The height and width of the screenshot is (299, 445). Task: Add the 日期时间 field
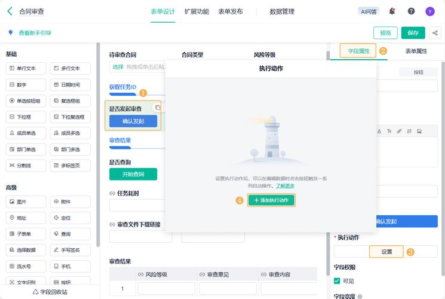pyautogui.click(x=70, y=85)
